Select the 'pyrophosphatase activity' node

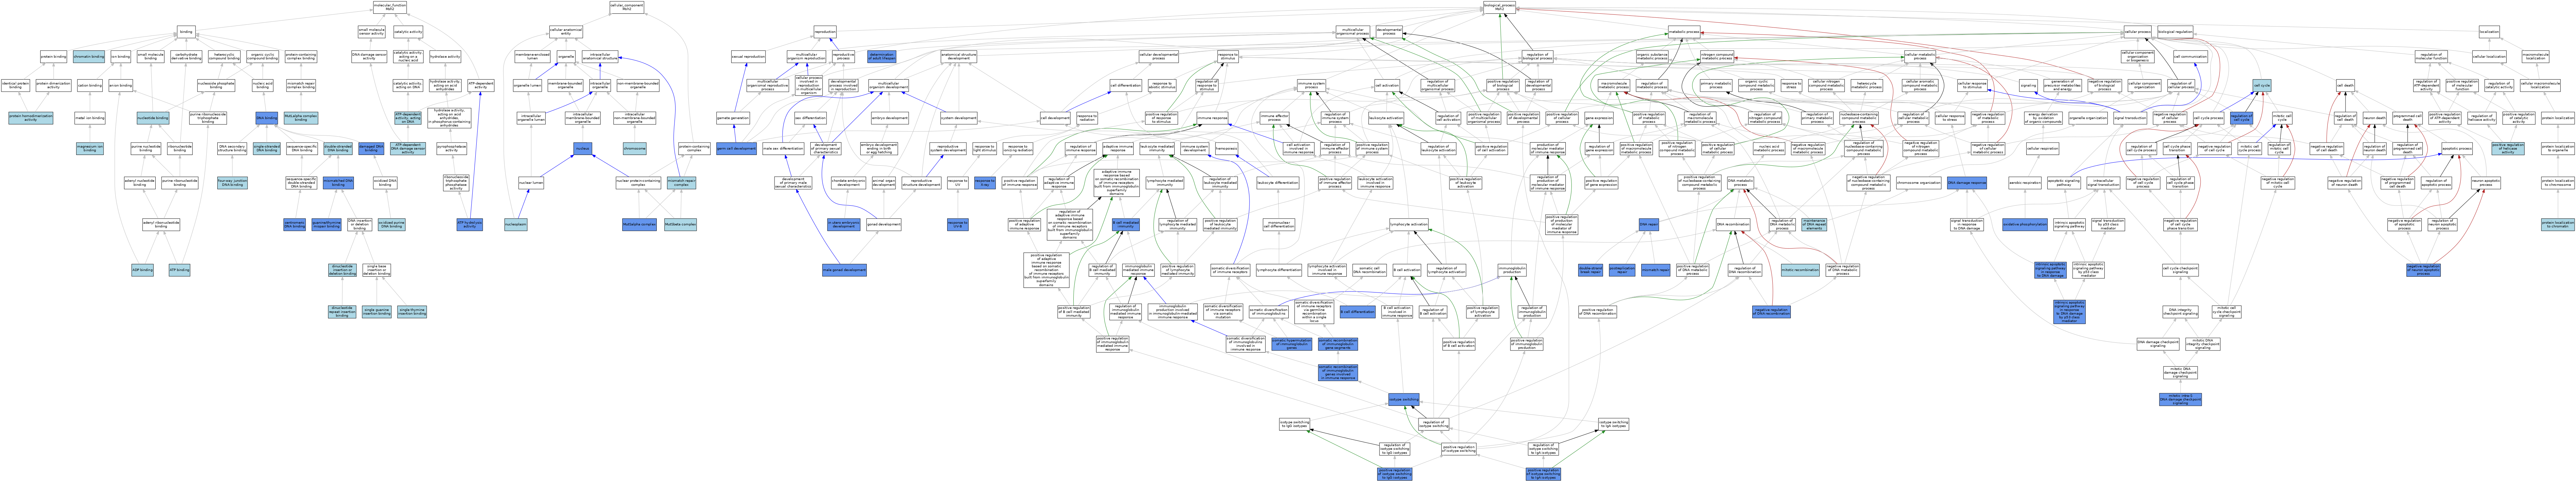[452, 149]
